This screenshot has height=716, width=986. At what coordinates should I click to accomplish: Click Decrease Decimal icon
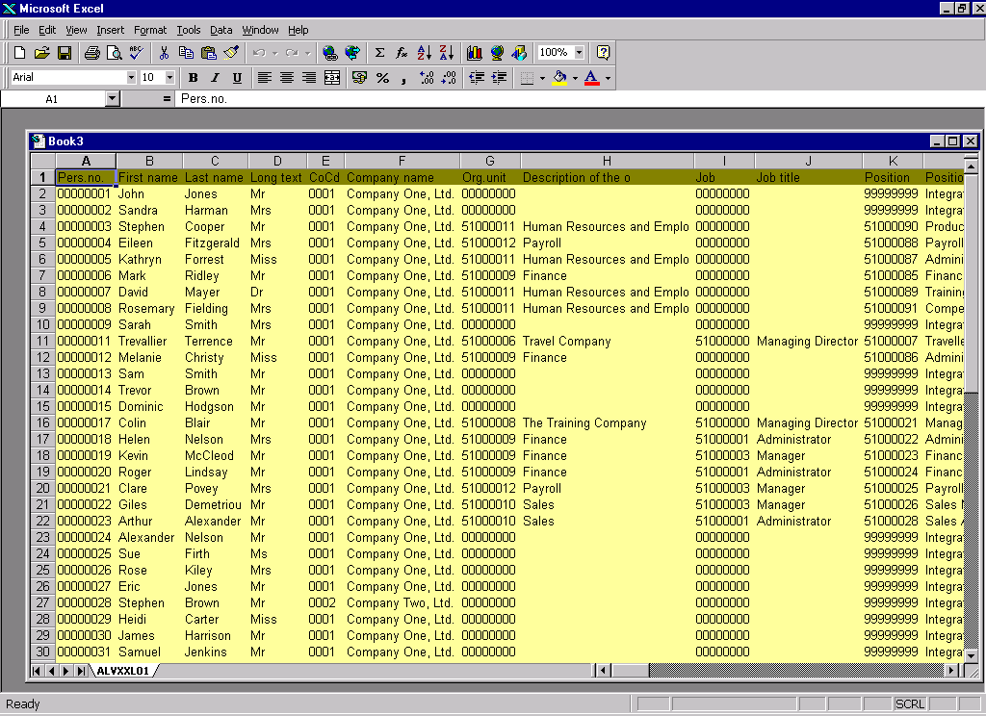coord(449,78)
